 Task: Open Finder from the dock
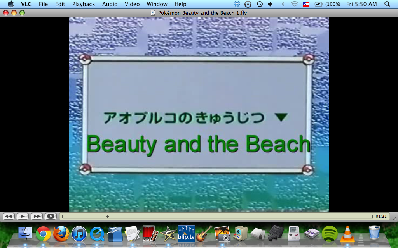click(x=25, y=234)
